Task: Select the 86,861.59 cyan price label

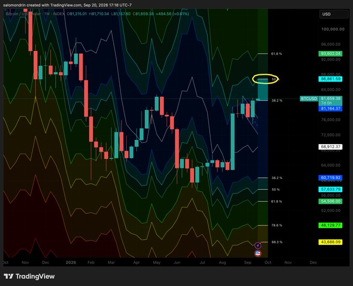Action: [331, 79]
